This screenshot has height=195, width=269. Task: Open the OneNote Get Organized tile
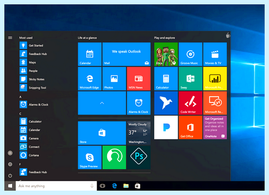coord(215,127)
